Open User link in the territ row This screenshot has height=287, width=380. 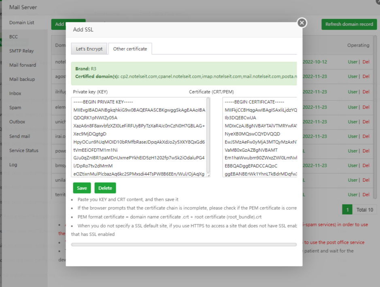[x=352, y=195]
